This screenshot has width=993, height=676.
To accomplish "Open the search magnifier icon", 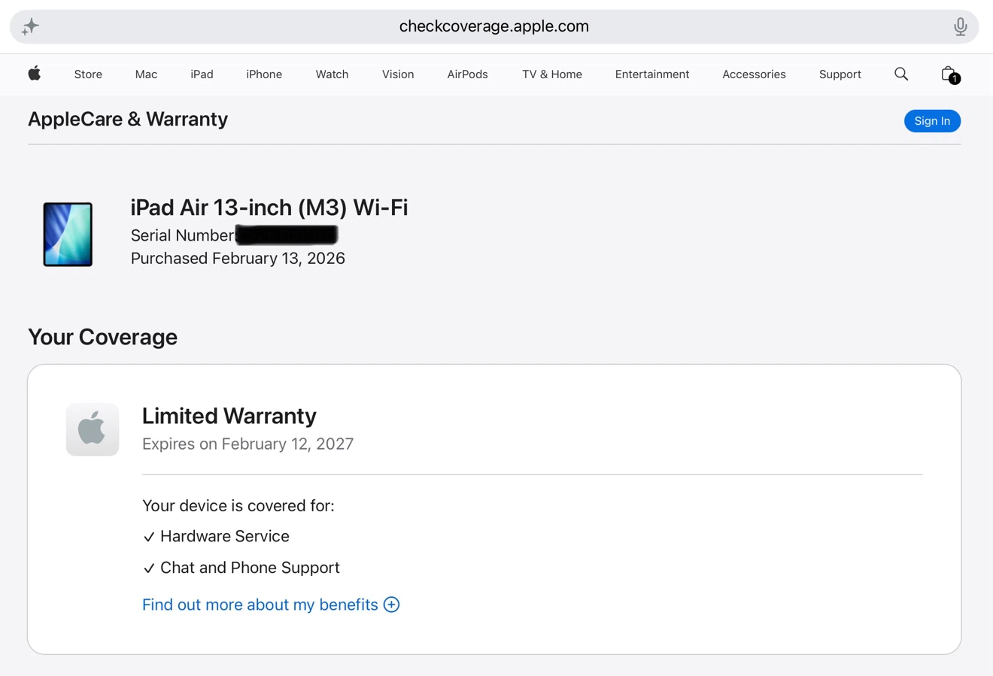I will (x=901, y=74).
